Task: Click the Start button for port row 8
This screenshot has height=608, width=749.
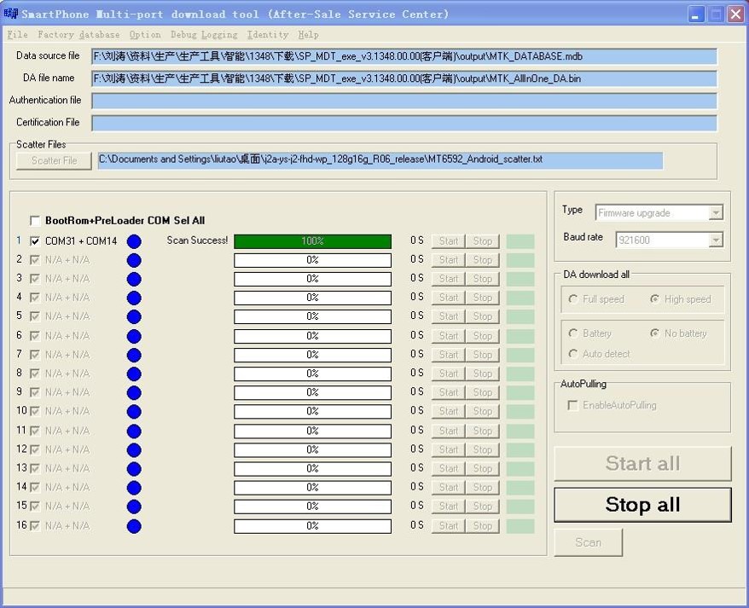Action: pyautogui.click(x=449, y=373)
